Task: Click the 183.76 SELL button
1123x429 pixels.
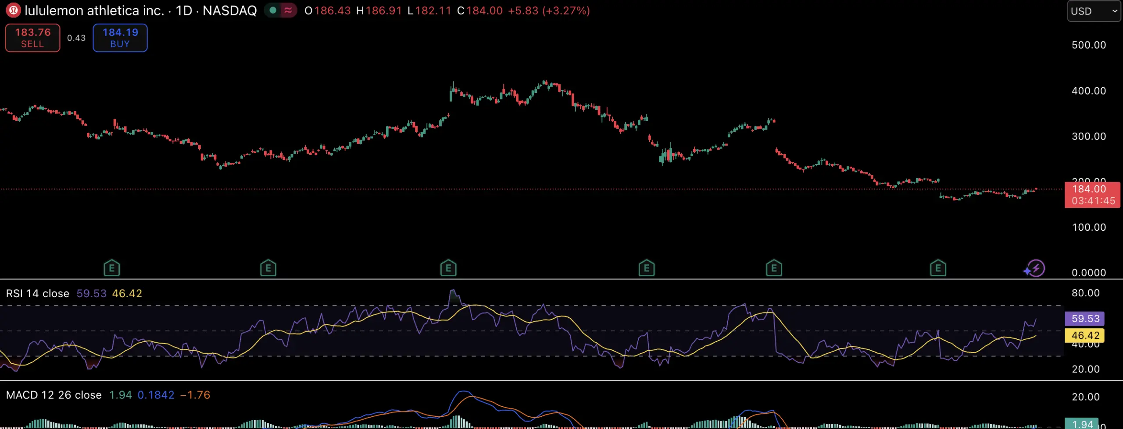Action: (32, 38)
